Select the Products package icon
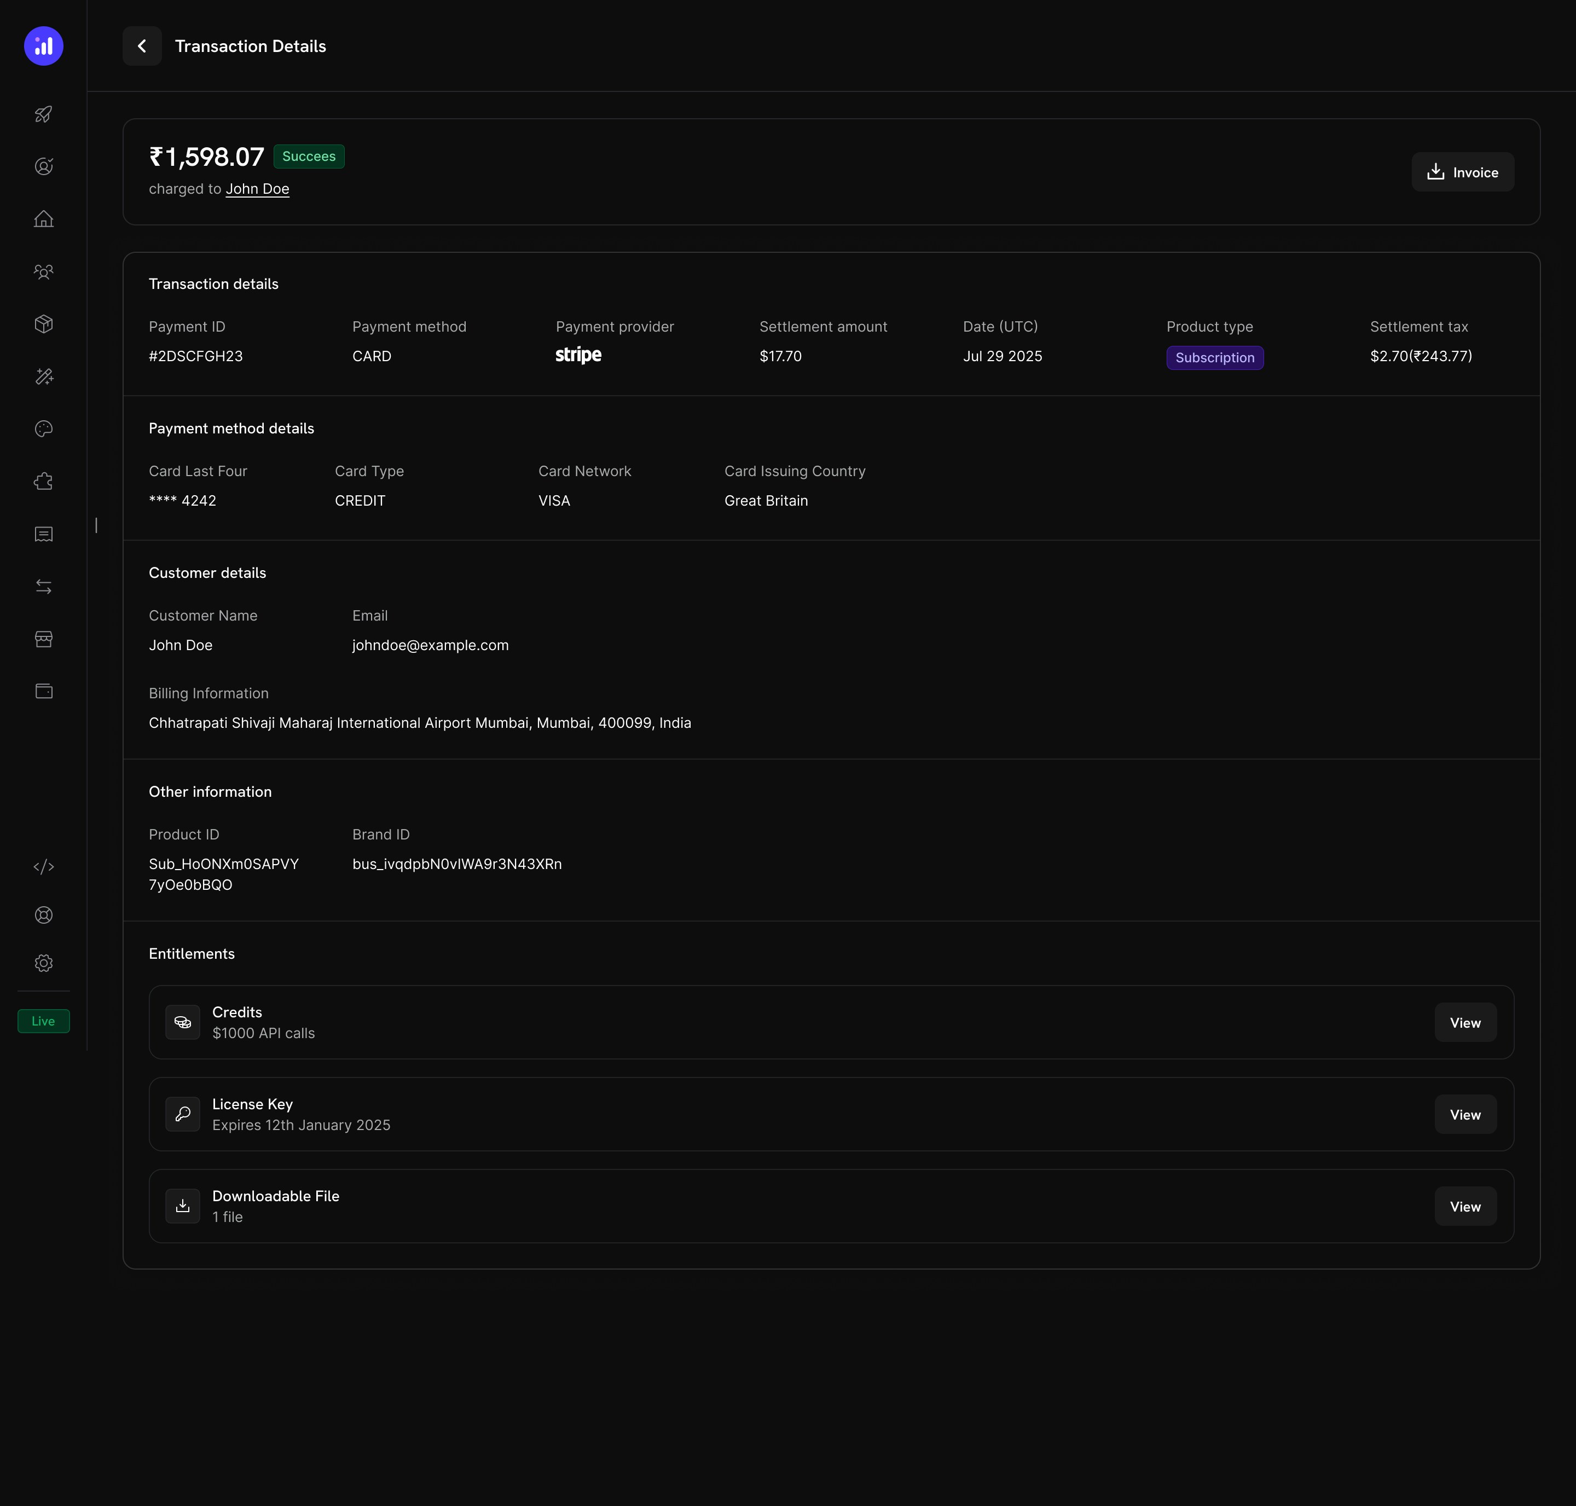Image resolution: width=1576 pixels, height=1506 pixels. pyautogui.click(x=43, y=323)
